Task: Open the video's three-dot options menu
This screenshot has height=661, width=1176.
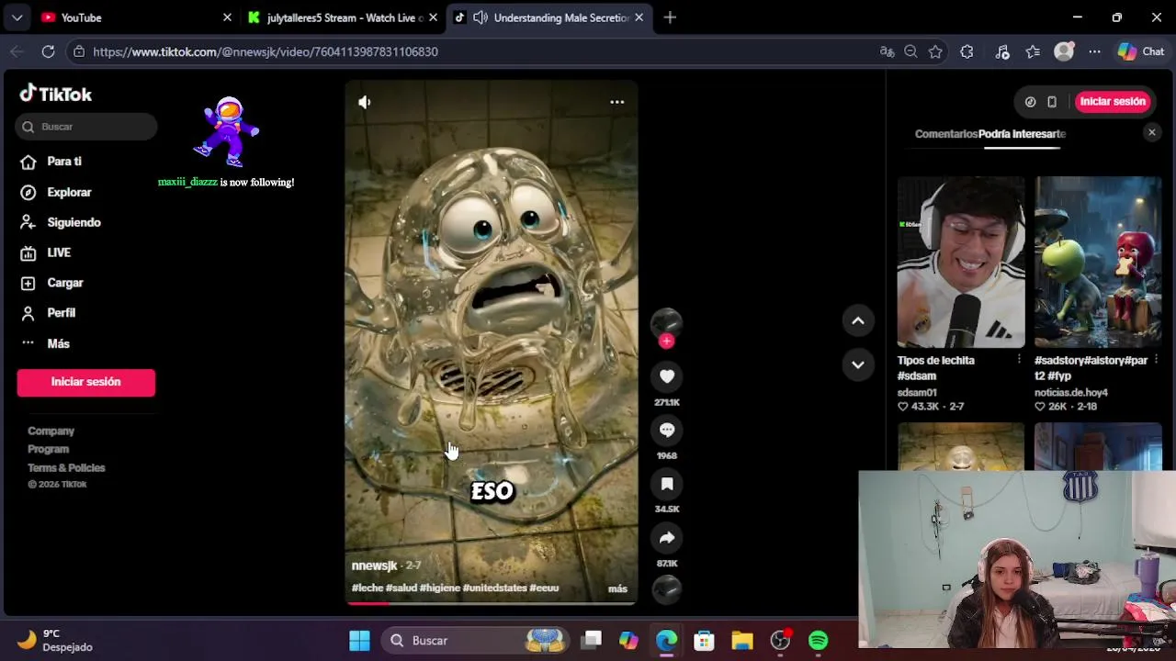Action: click(x=617, y=102)
